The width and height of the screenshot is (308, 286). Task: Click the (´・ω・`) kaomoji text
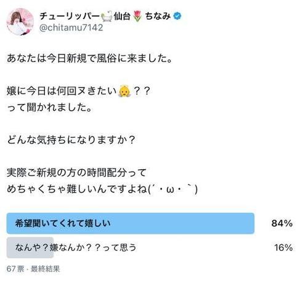click(172, 189)
